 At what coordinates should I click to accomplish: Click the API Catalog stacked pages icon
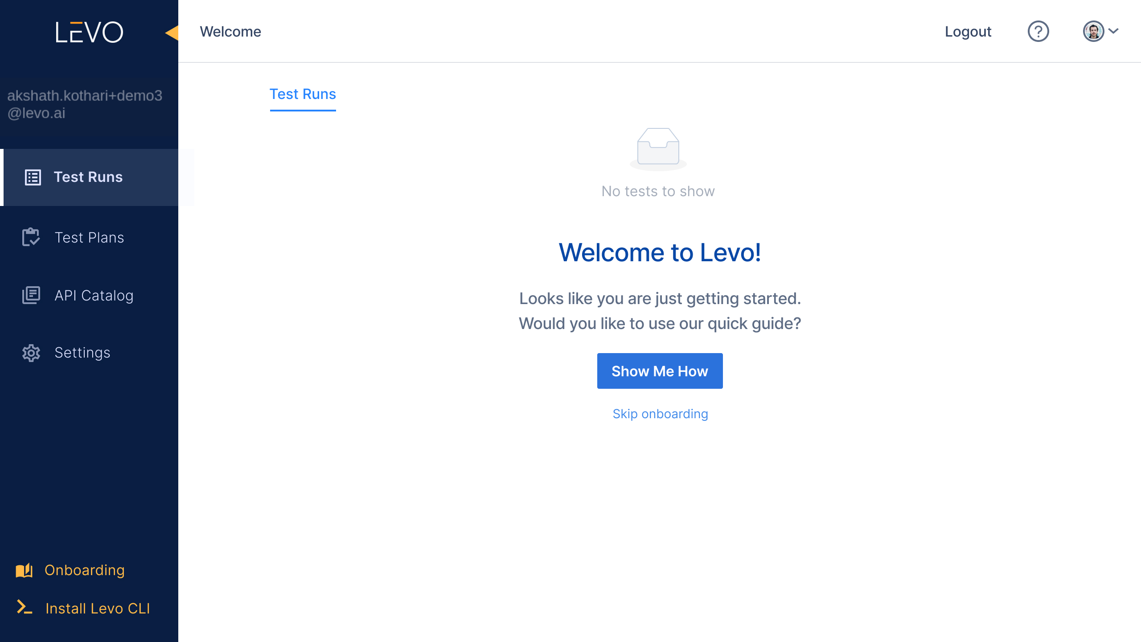coord(31,295)
